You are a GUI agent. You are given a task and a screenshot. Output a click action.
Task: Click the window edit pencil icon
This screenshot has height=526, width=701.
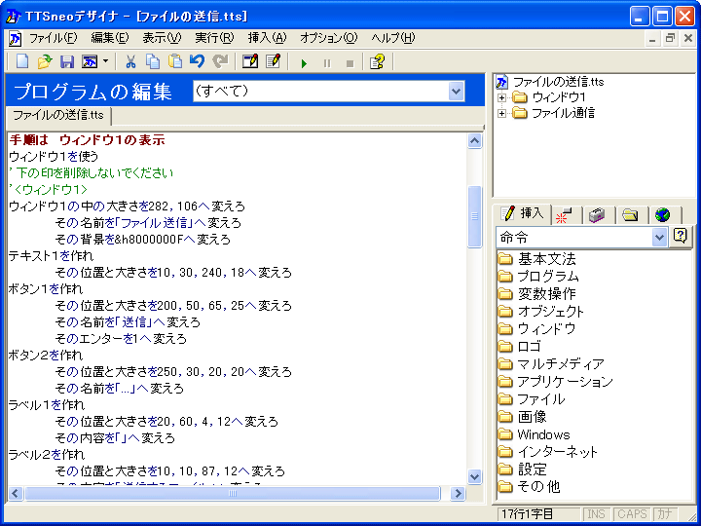[x=250, y=61]
